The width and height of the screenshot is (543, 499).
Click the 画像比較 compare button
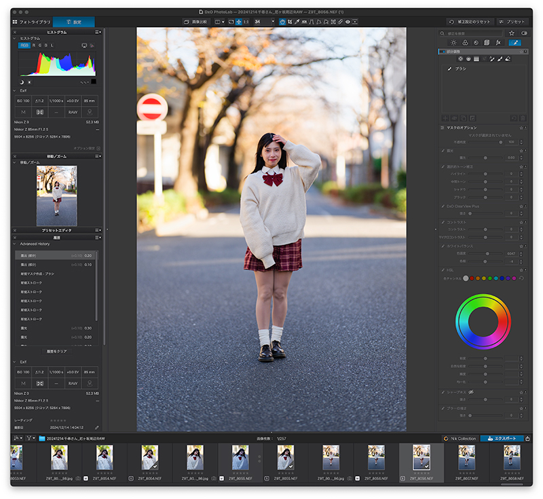(x=196, y=22)
